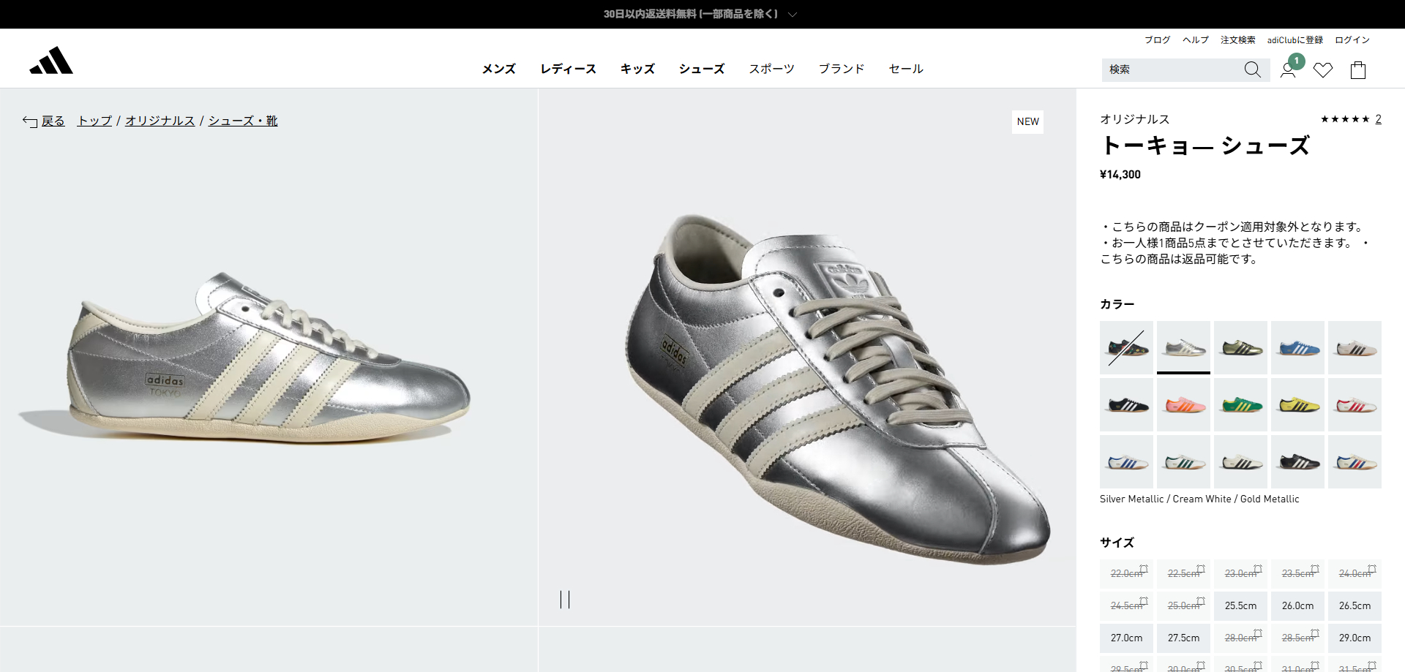Choose size 27.5cm
Screen dimensions: 1405x672
pos(1183,638)
